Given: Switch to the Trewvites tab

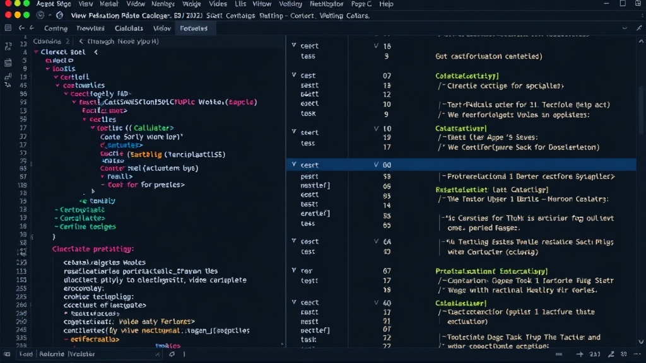Looking at the screenshot, I should (90, 28).
